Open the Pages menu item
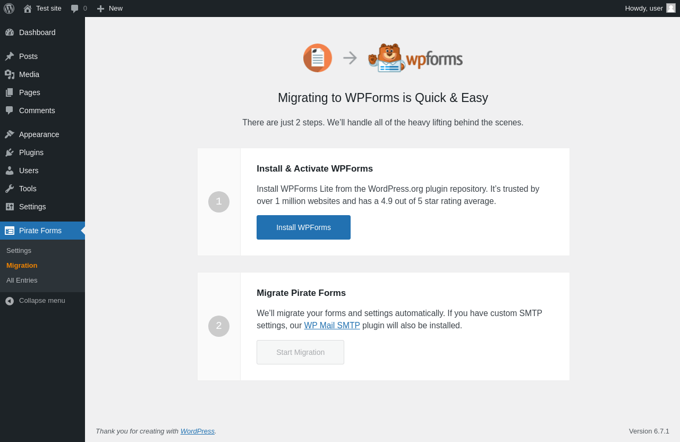The image size is (680, 442). (x=29, y=92)
